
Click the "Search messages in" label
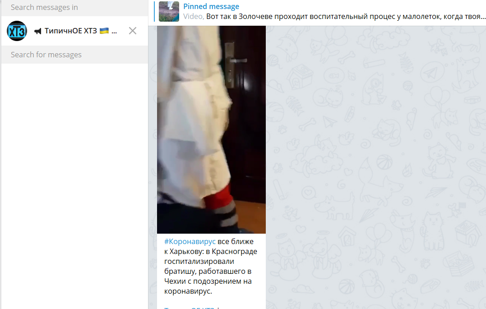click(x=44, y=7)
